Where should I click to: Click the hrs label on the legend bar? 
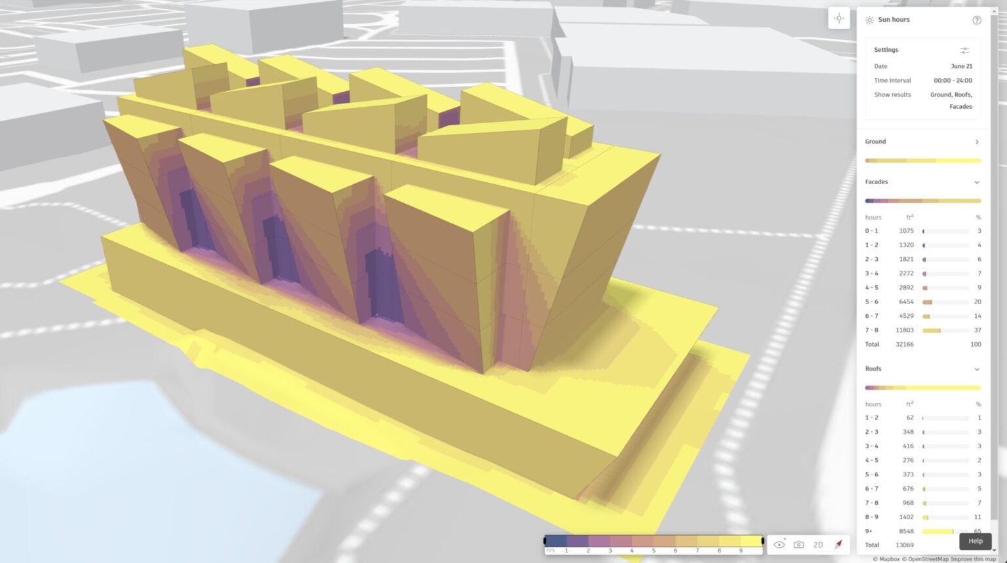point(550,550)
